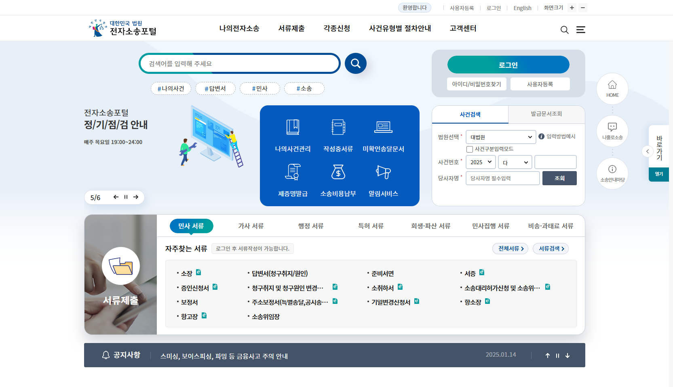Open the 2025 year dropdown

tap(481, 162)
